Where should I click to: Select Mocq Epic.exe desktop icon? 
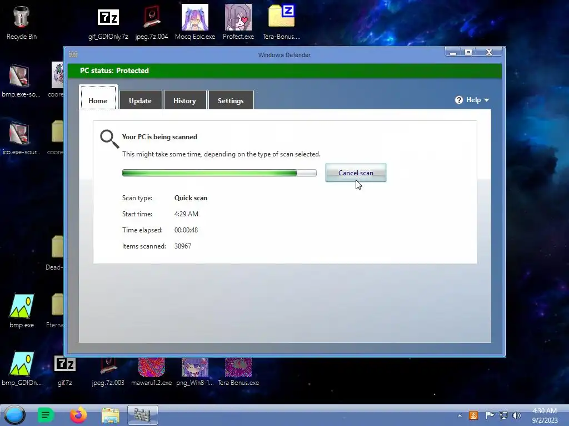click(195, 22)
